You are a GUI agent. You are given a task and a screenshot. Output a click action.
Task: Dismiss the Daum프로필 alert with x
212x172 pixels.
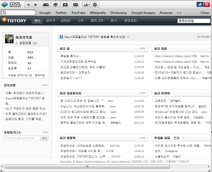tap(128, 37)
